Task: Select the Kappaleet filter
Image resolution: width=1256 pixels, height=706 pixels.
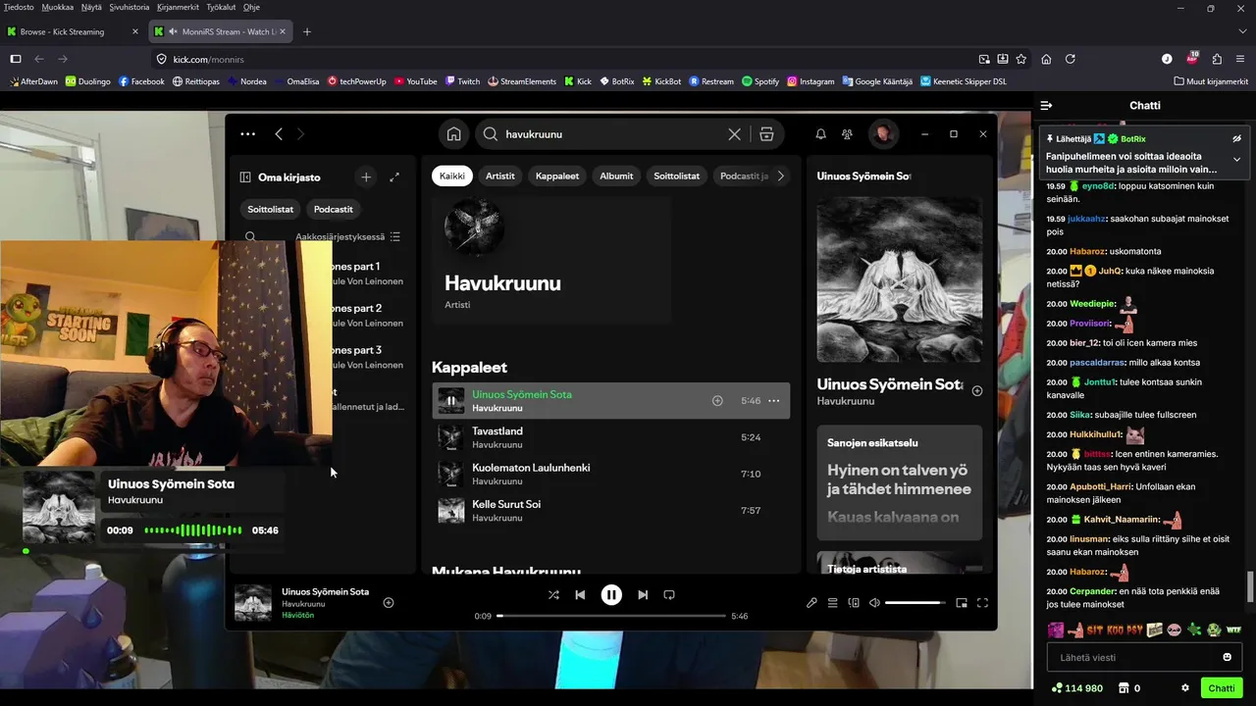Action: pyautogui.click(x=557, y=176)
